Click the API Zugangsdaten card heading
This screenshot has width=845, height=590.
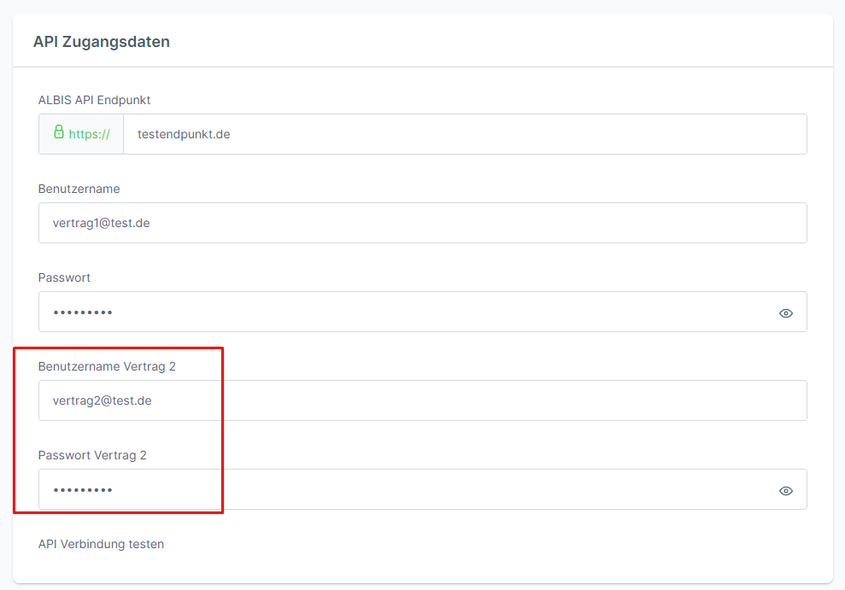pyautogui.click(x=101, y=41)
